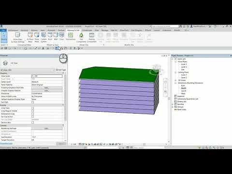Viewport: 232px width, 174px height.
Task: Click Edit for Graphic Display Options
Action: click(x=46, y=90)
